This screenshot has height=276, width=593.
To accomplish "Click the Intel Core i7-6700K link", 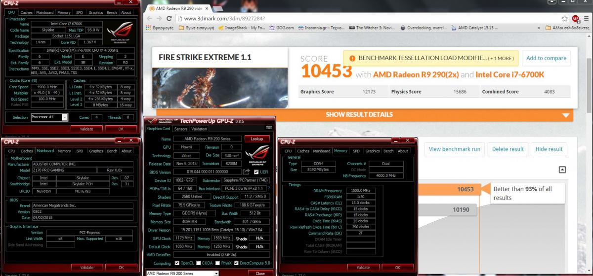I will 509,75.
